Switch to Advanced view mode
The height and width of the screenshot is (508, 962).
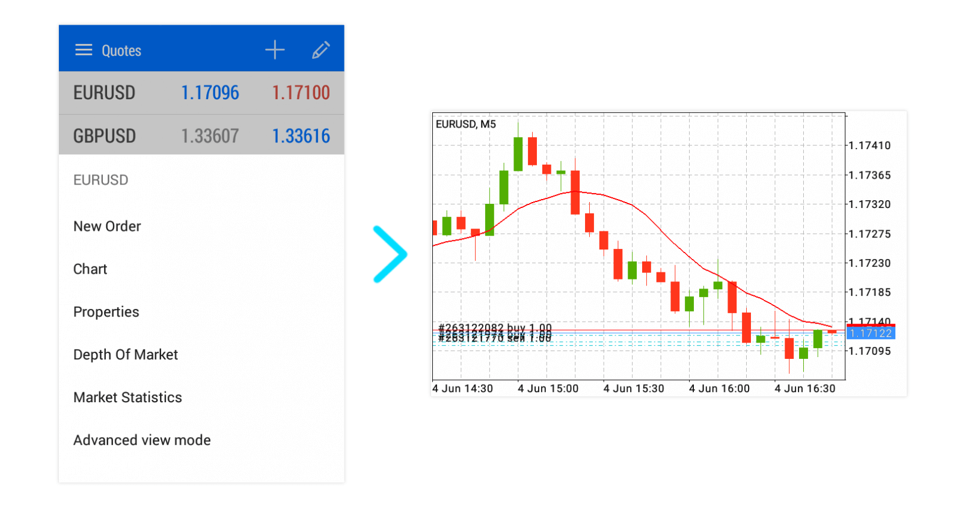142,440
